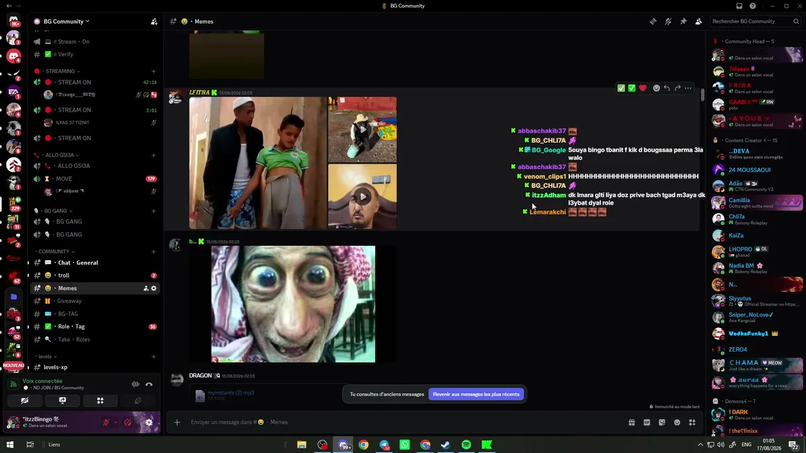Viewport: 806px width, 453px height.
Task: Open apps launcher in the message bar
Action: pos(692,422)
